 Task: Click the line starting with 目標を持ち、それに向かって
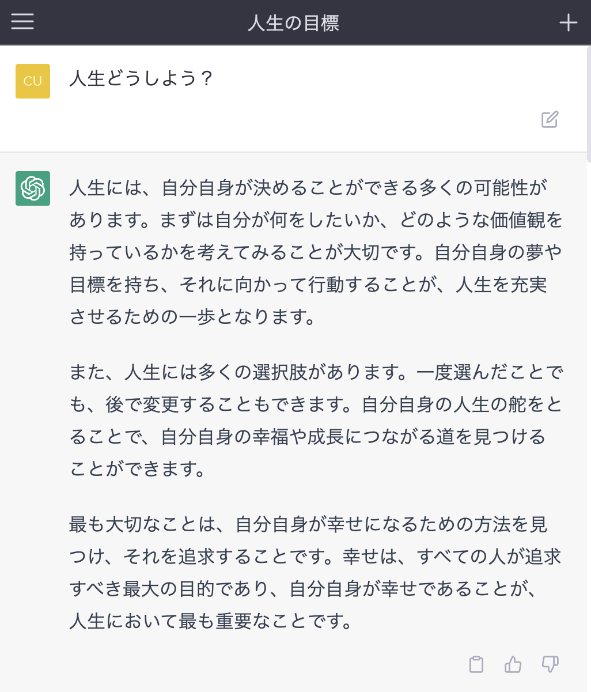pyautogui.click(x=308, y=285)
